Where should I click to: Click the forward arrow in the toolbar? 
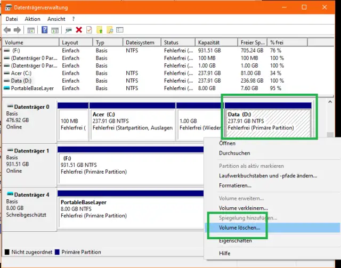tap(18, 30)
